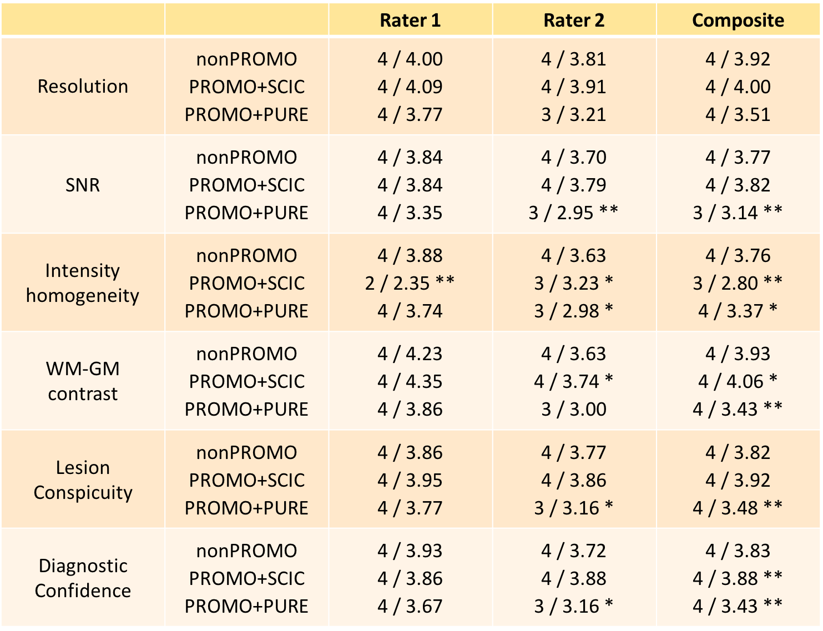Viewport: 823px width, 631px height.
Task: Click the "3 / 3.14 **" Composite cell
Action: (738, 213)
